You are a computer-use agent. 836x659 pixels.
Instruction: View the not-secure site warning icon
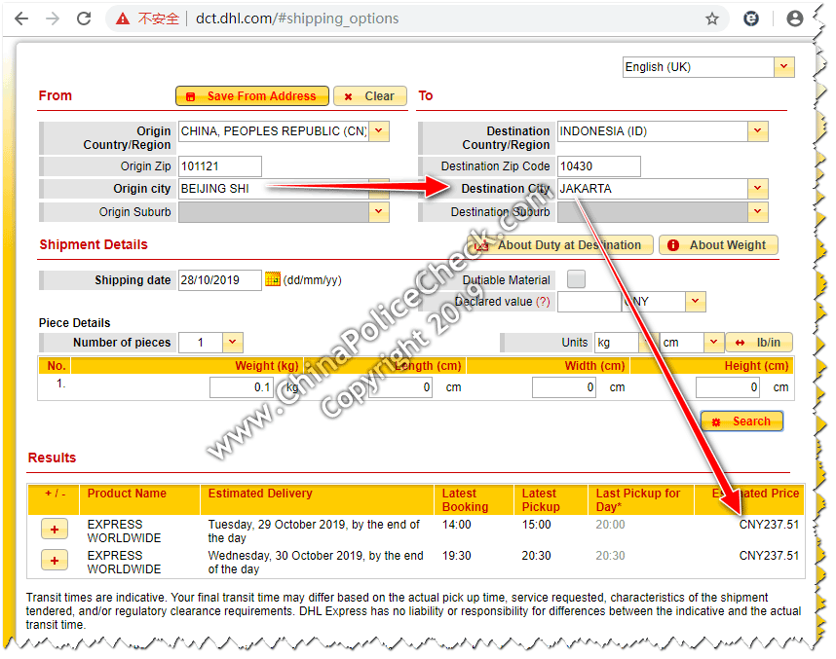click(x=123, y=19)
